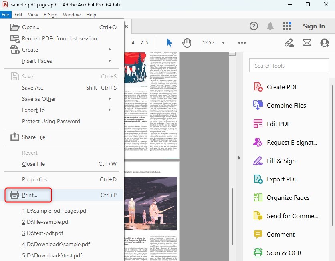
Task: Click the More tools ellipsis
Action: click(242, 42)
